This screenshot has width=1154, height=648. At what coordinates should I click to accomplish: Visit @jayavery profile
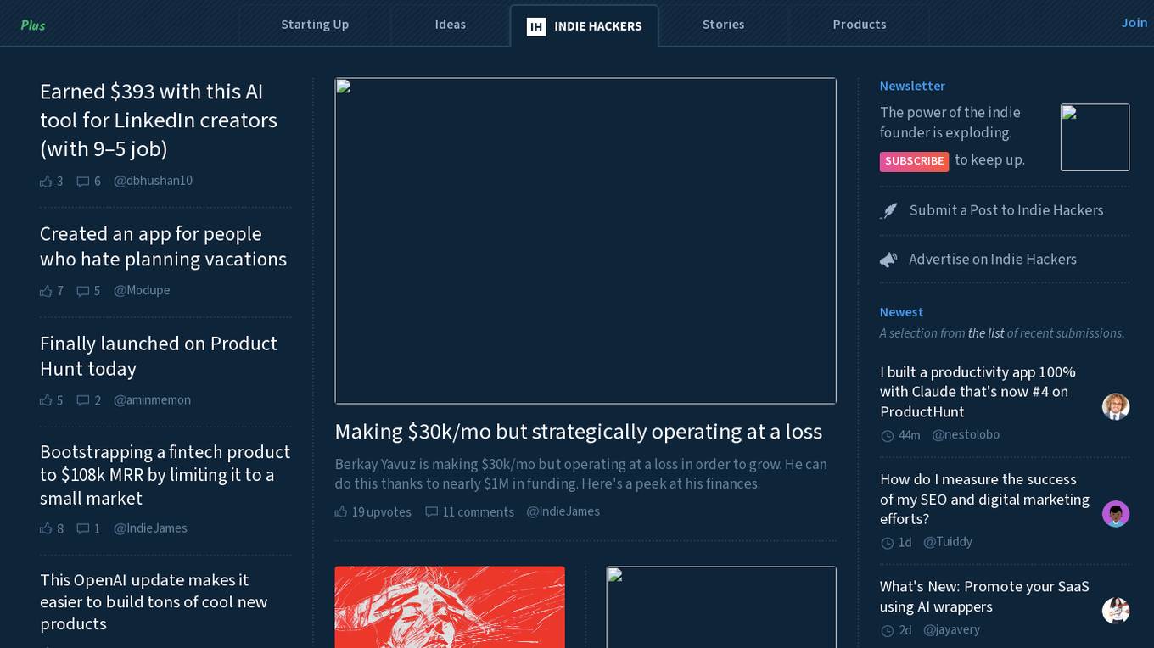pyautogui.click(x=951, y=630)
